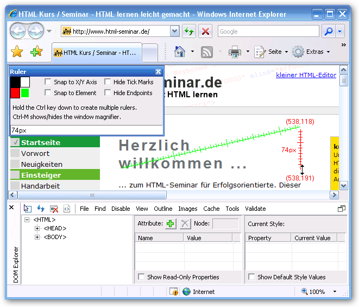Click the RSS feeds icon
This screenshot has height=307, width=359.
[x=207, y=52]
